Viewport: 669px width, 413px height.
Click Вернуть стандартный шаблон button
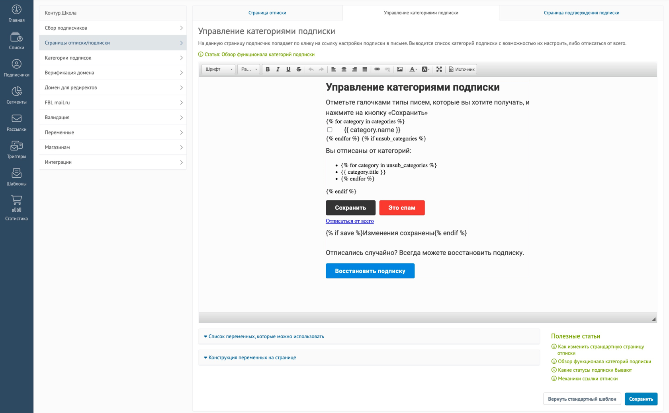582,399
